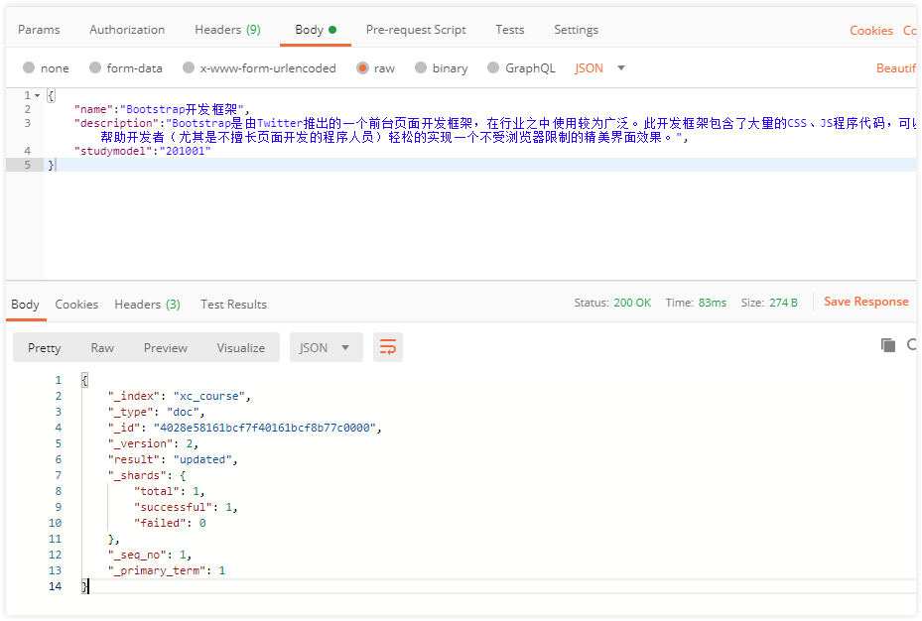The height and width of the screenshot is (621, 922).
Task: Click the _id value 4028e58161bcf7f40161bcf8b77c0000
Action: pos(265,428)
